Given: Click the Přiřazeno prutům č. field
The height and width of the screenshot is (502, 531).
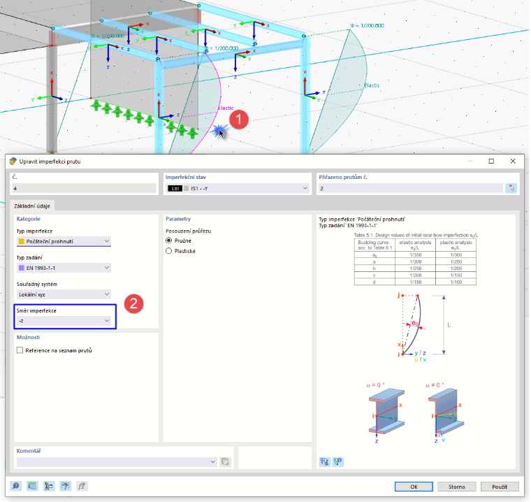Looking at the screenshot, I should (x=410, y=188).
